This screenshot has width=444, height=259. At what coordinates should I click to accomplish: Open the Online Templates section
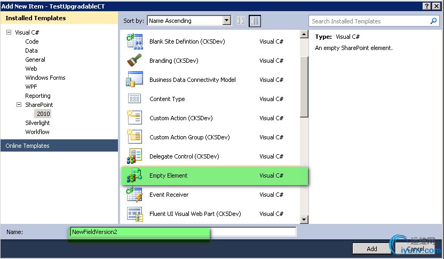pyautogui.click(x=59, y=146)
